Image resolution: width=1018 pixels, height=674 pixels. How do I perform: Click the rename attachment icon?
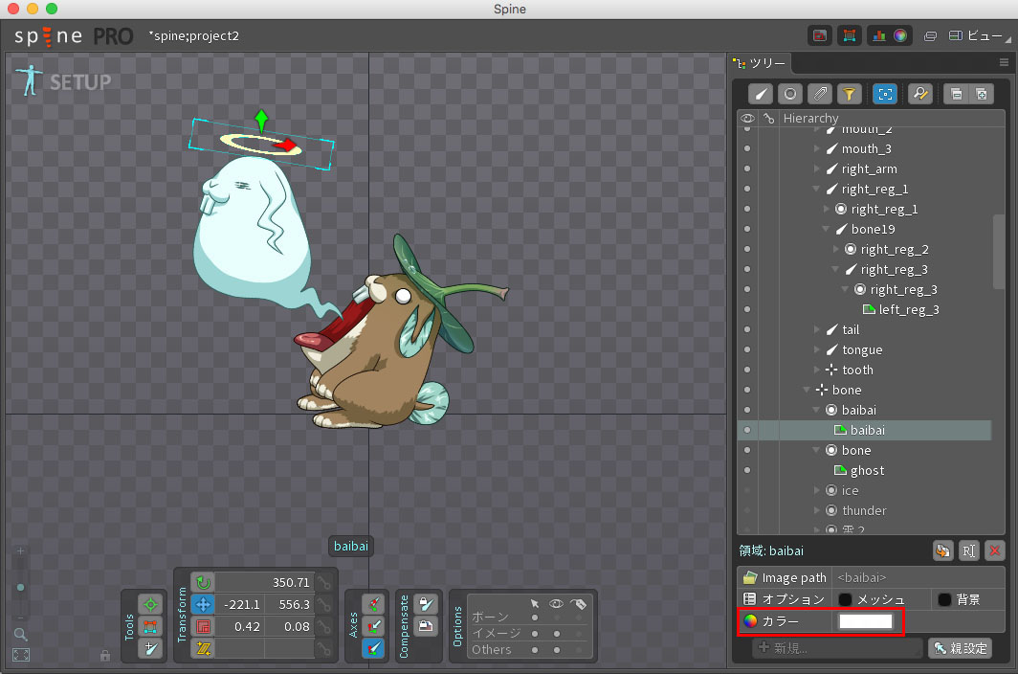pyautogui.click(x=968, y=551)
